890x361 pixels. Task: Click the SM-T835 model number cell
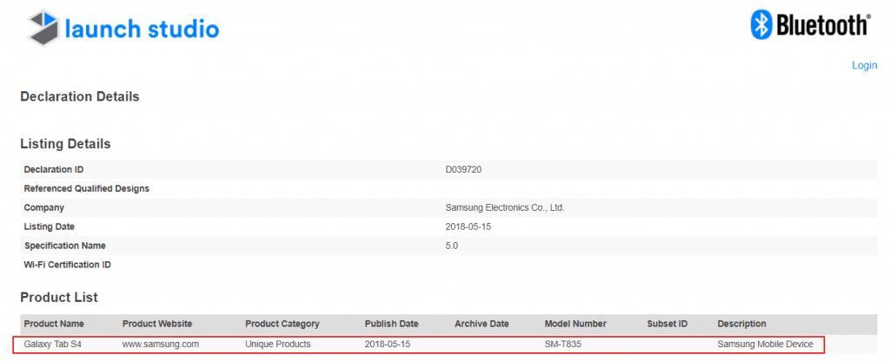coord(564,345)
